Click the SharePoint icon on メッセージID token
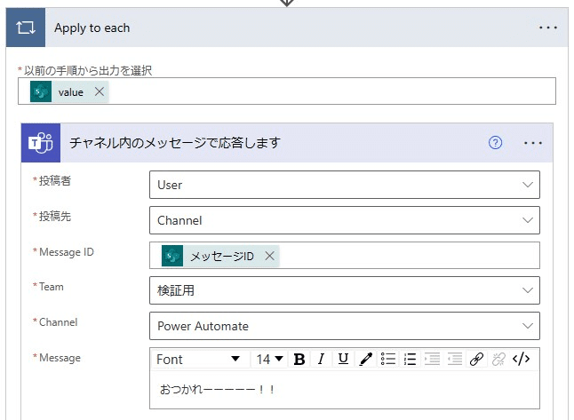 pyautogui.click(x=172, y=256)
